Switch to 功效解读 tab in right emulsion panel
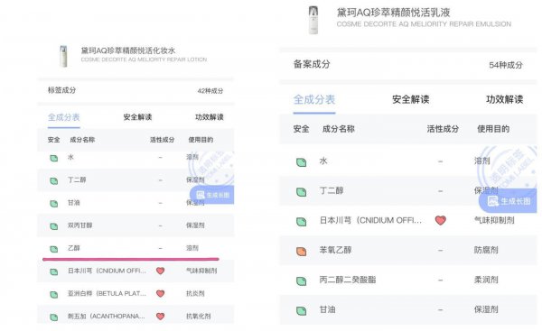542x331 pixels. tap(505, 99)
